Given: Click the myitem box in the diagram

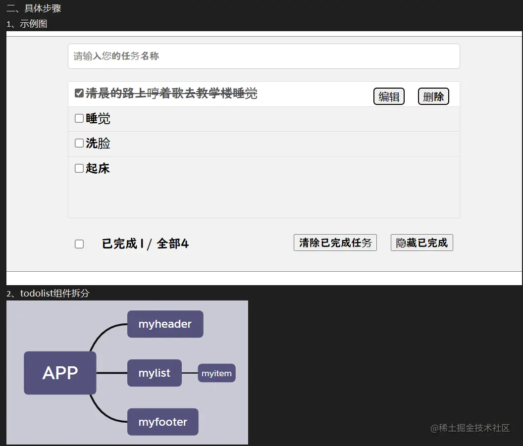Looking at the screenshot, I should [x=217, y=373].
